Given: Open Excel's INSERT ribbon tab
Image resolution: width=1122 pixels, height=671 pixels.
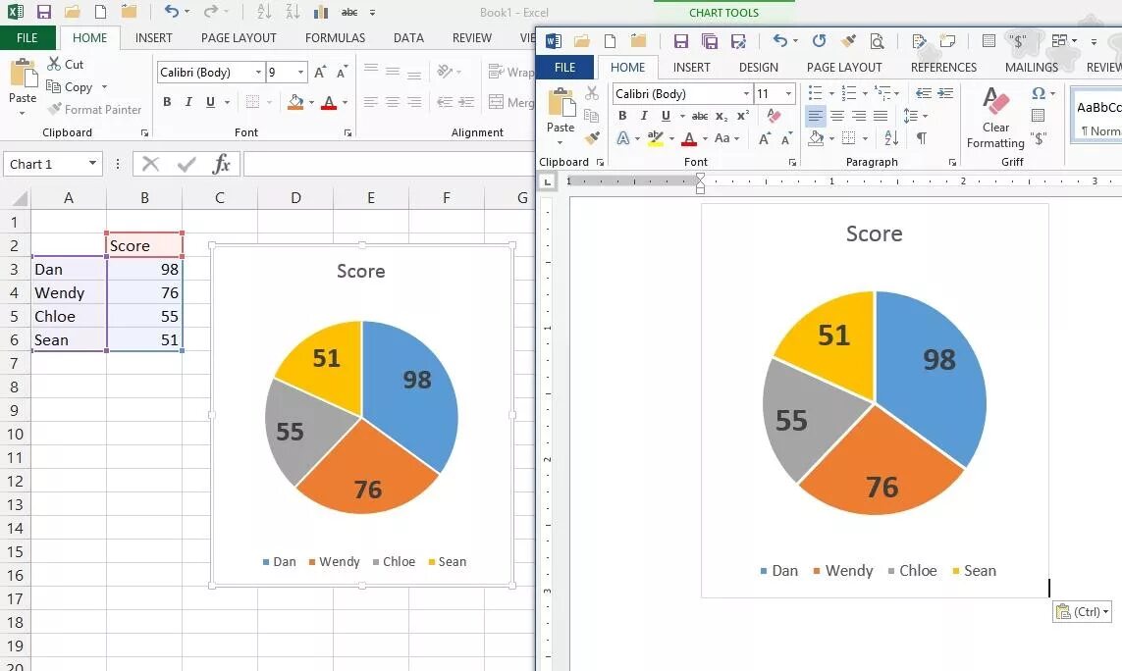Looking at the screenshot, I should [x=154, y=38].
